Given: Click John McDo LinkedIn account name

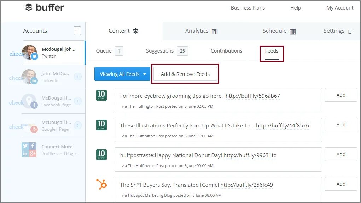Looking at the screenshot, I should pyautogui.click(x=55, y=73).
